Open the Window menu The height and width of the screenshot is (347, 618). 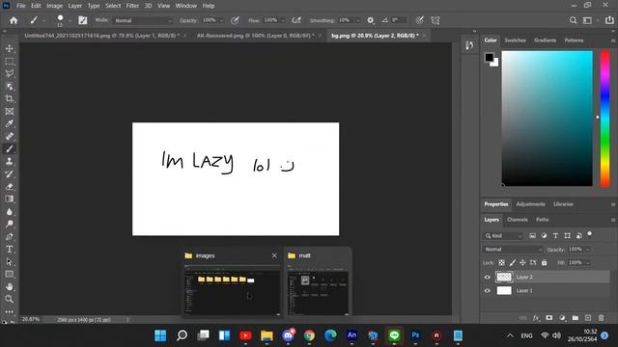(186, 6)
